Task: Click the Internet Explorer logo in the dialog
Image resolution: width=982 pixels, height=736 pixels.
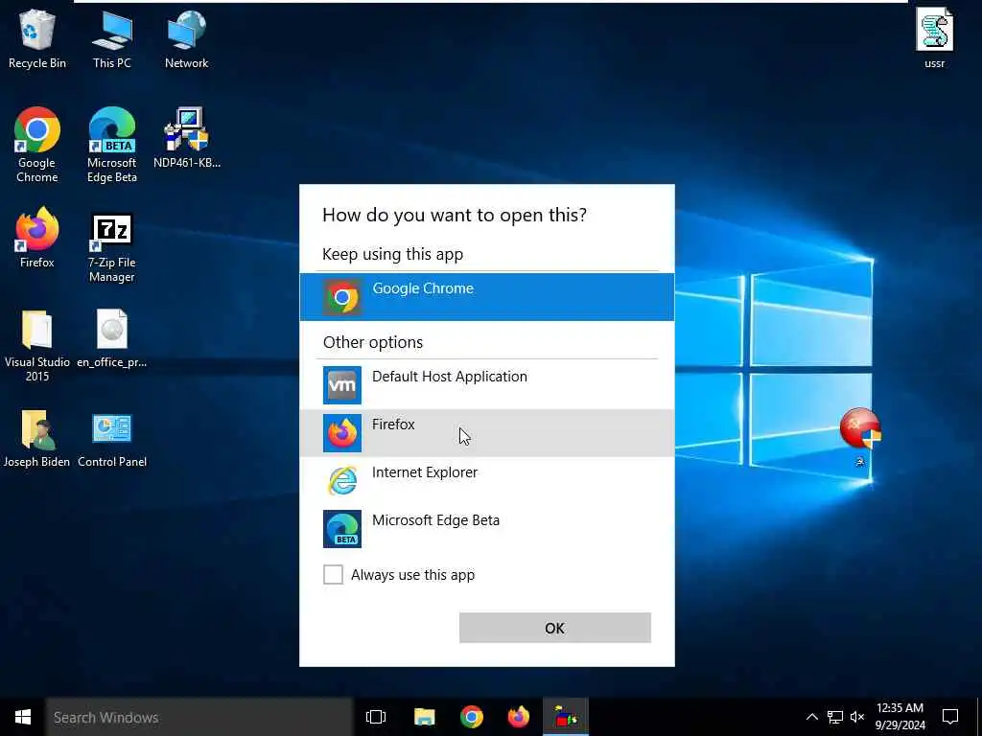Action: [x=342, y=481]
